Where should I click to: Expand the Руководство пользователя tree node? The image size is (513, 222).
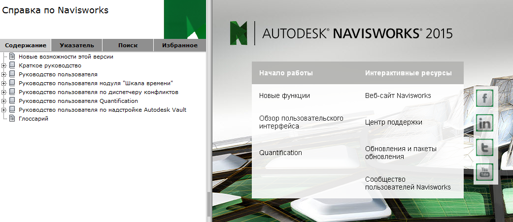(x=3, y=74)
